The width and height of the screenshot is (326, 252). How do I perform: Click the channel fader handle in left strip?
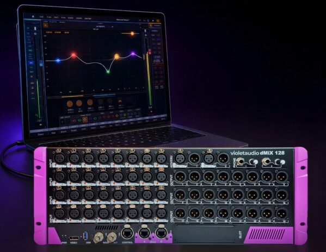click(41, 64)
